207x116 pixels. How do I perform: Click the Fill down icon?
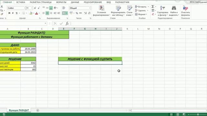click(153, 10)
